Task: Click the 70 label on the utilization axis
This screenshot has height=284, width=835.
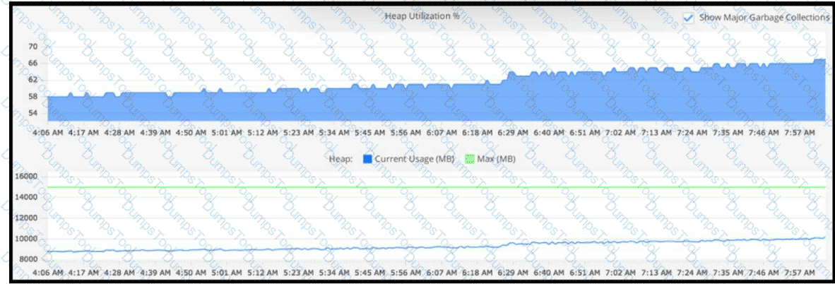Action: click(x=33, y=47)
